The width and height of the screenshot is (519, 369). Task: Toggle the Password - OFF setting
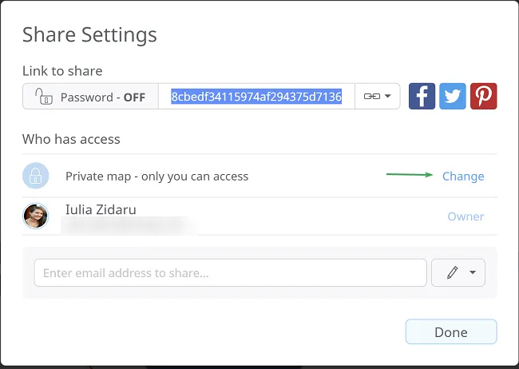pos(90,97)
